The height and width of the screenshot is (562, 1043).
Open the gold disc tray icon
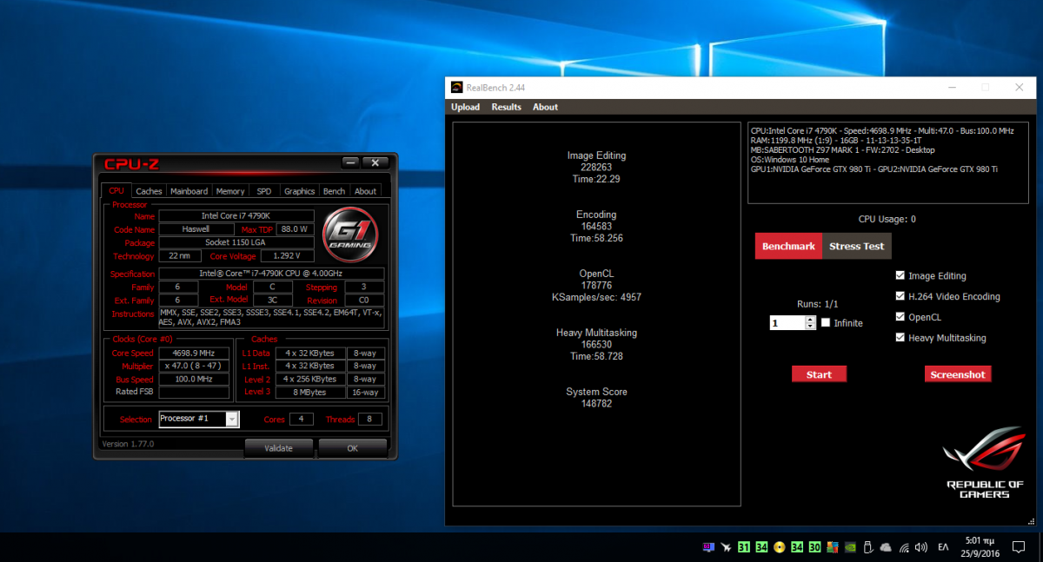coord(780,547)
